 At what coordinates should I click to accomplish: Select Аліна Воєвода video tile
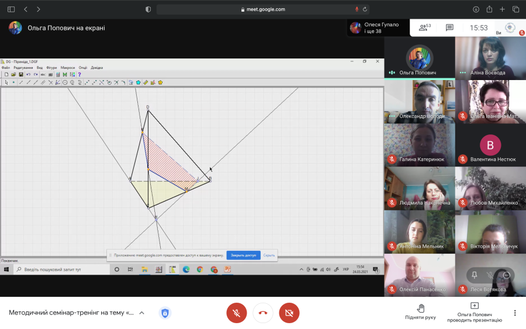click(x=490, y=58)
